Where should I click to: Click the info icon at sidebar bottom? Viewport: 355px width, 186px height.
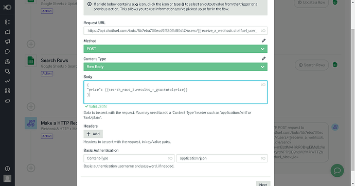coord(7,169)
